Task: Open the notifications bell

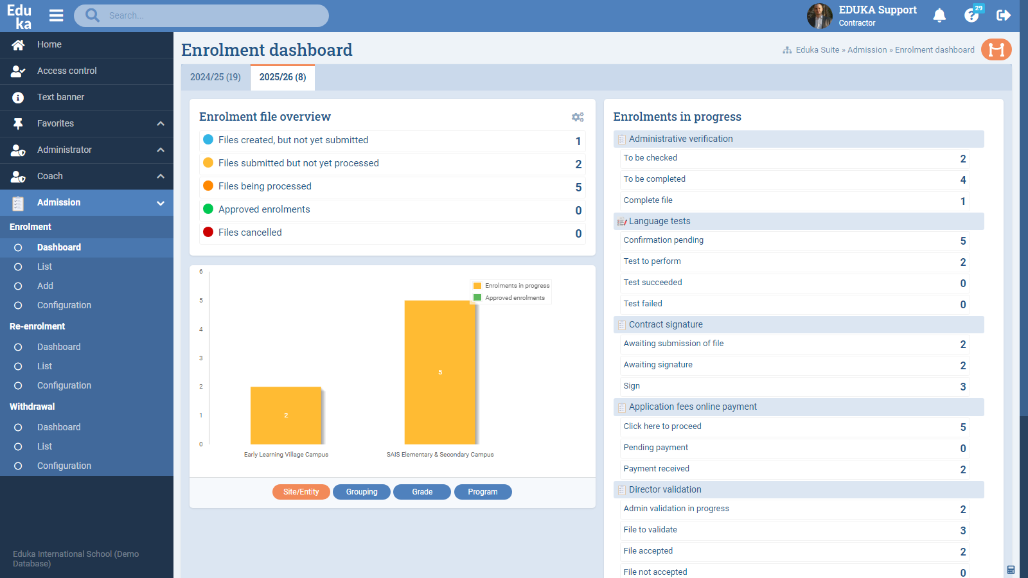Action: pos(939,15)
